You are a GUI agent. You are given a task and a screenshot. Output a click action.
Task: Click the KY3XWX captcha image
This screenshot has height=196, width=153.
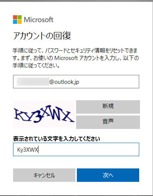click(x=44, y=114)
